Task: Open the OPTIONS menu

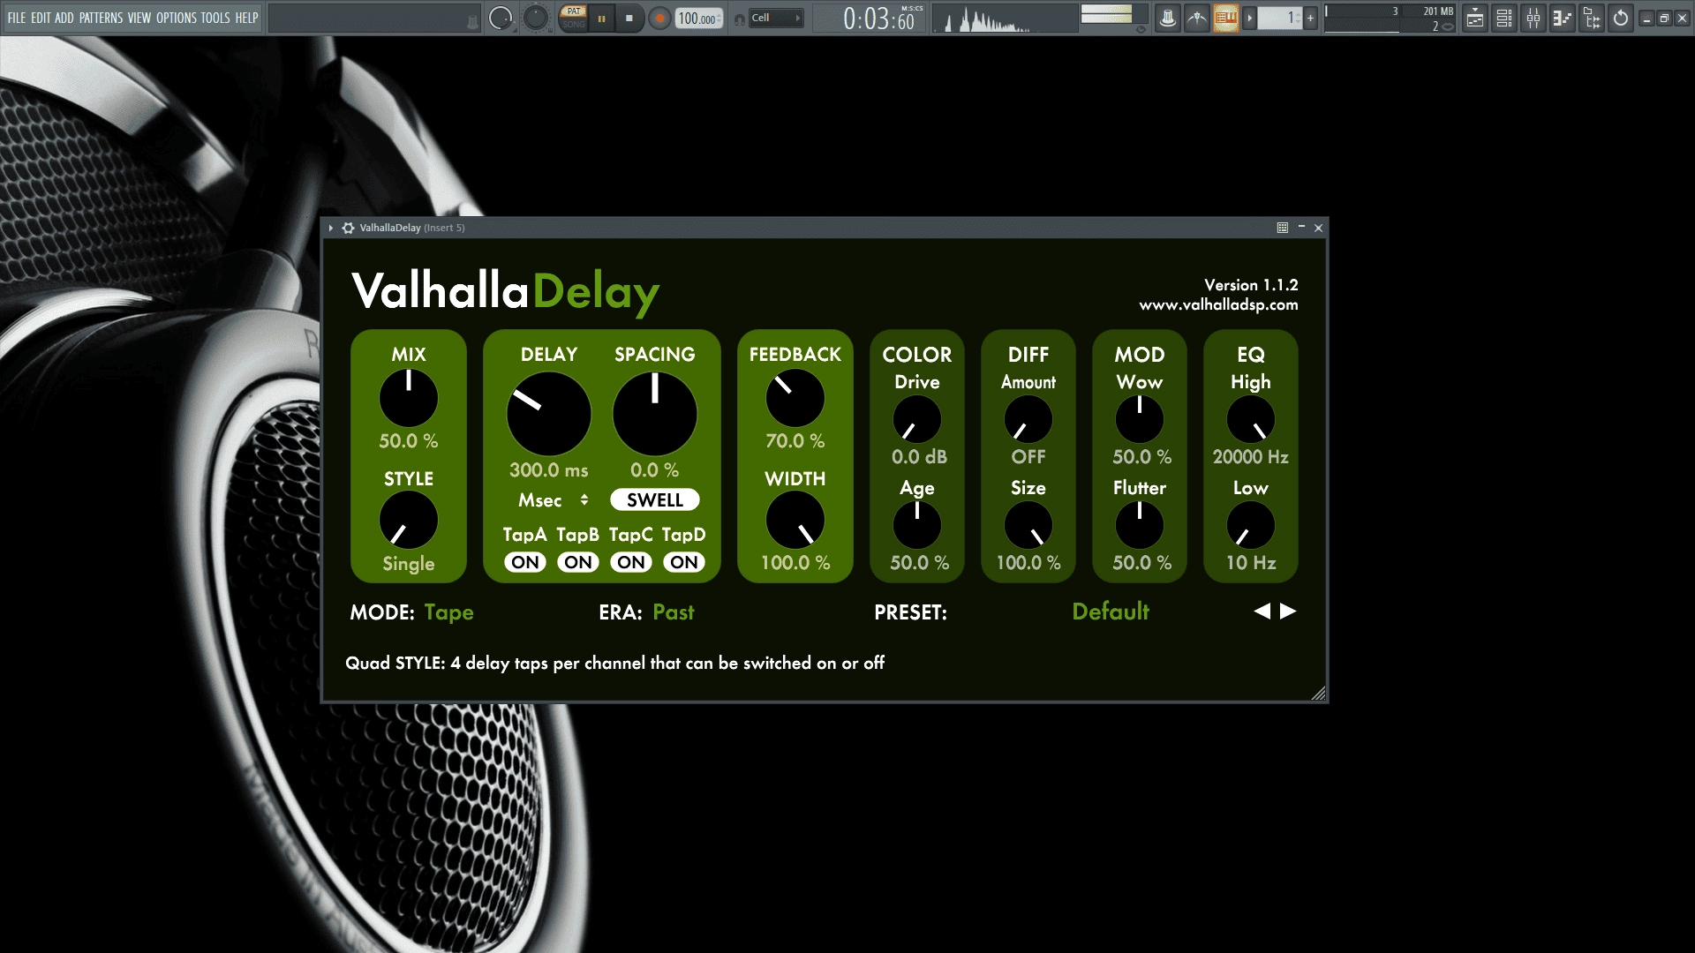Action: (x=177, y=18)
